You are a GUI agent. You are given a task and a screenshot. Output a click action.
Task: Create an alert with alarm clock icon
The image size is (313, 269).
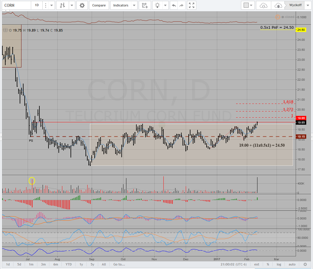[145, 5]
